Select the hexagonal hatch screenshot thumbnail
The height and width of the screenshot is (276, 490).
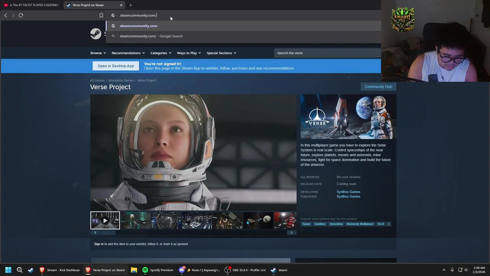[x=166, y=220]
